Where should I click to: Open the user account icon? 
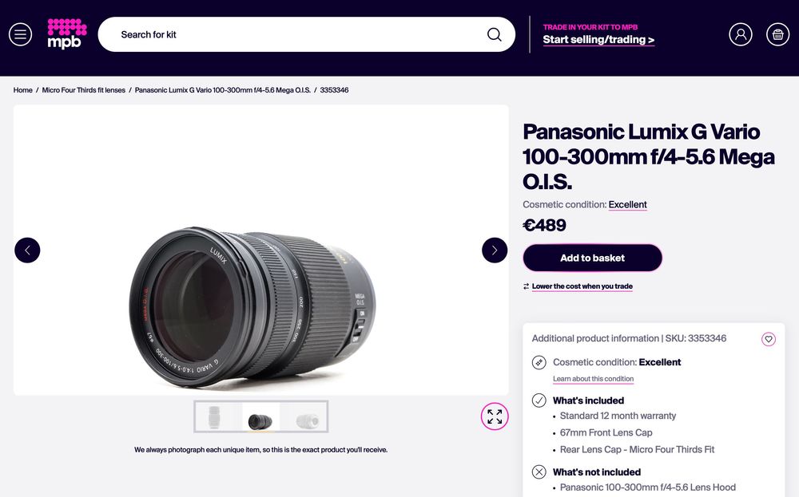pyautogui.click(x=741, y=34)
